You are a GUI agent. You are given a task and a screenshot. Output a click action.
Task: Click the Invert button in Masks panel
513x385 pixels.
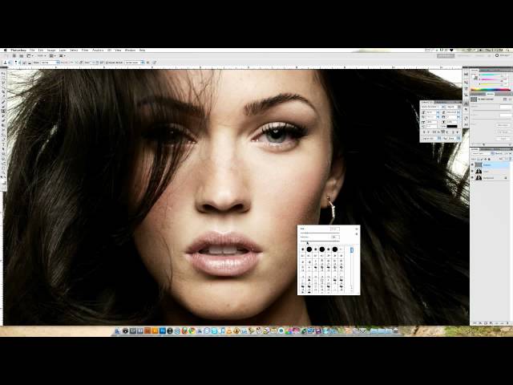(503, 139)
